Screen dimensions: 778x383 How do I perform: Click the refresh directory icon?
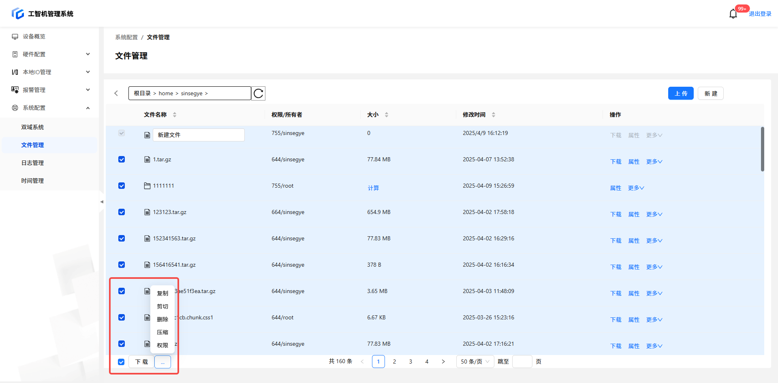pos(259,94)
